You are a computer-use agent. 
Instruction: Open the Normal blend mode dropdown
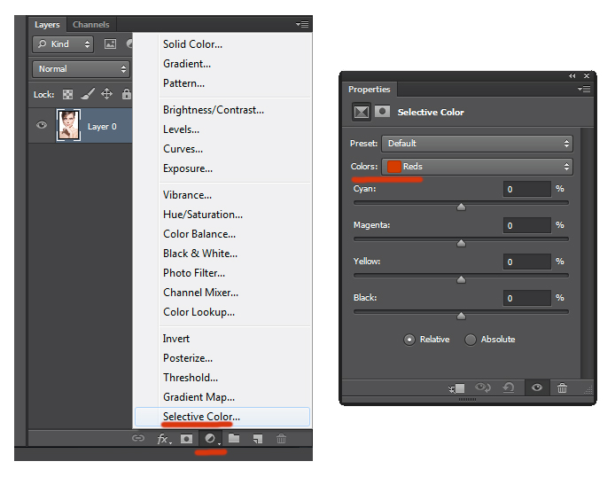pos(81,69)
